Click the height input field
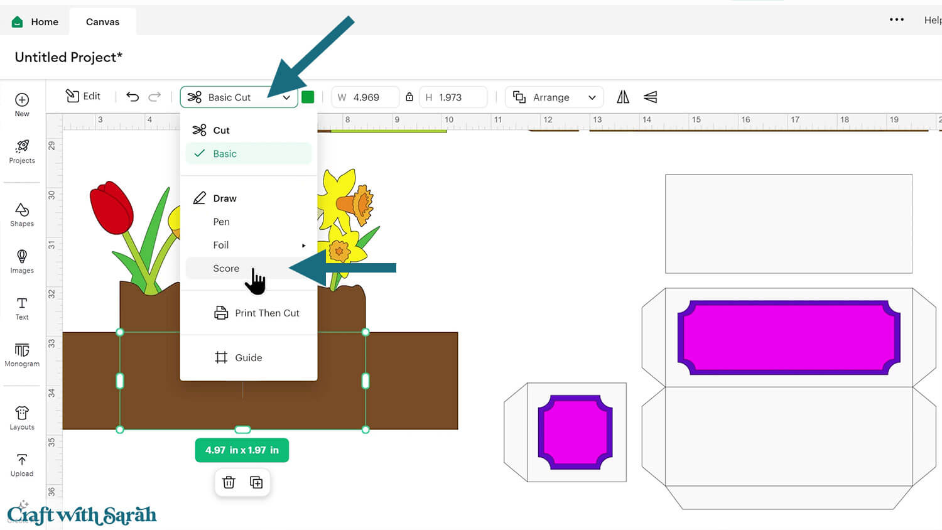Viewport: 942px width, 530px height. [x=453, y=97]
